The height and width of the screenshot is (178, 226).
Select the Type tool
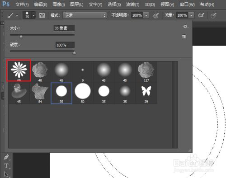coord(6,166)
